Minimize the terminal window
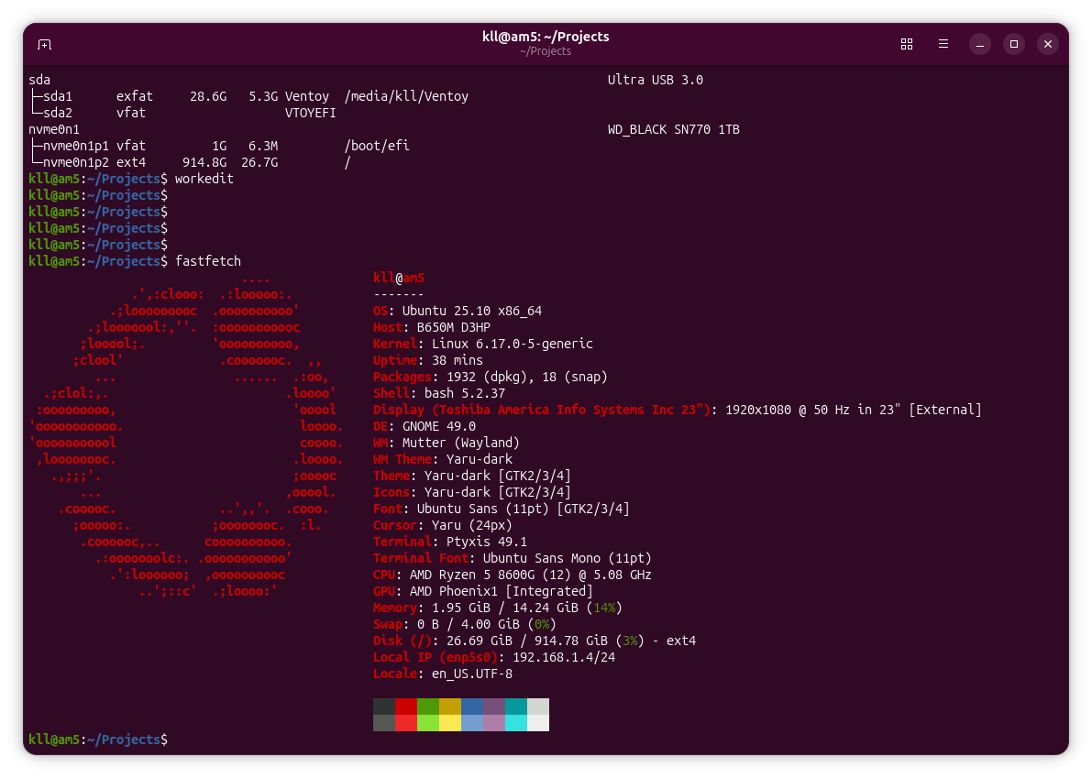Screen dimensions: 1092x778 [979, 44]
